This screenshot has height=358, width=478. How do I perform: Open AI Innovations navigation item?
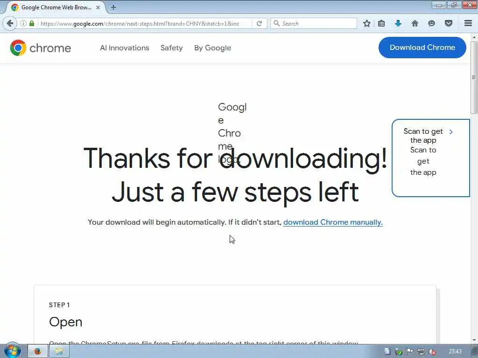(124, 48)
